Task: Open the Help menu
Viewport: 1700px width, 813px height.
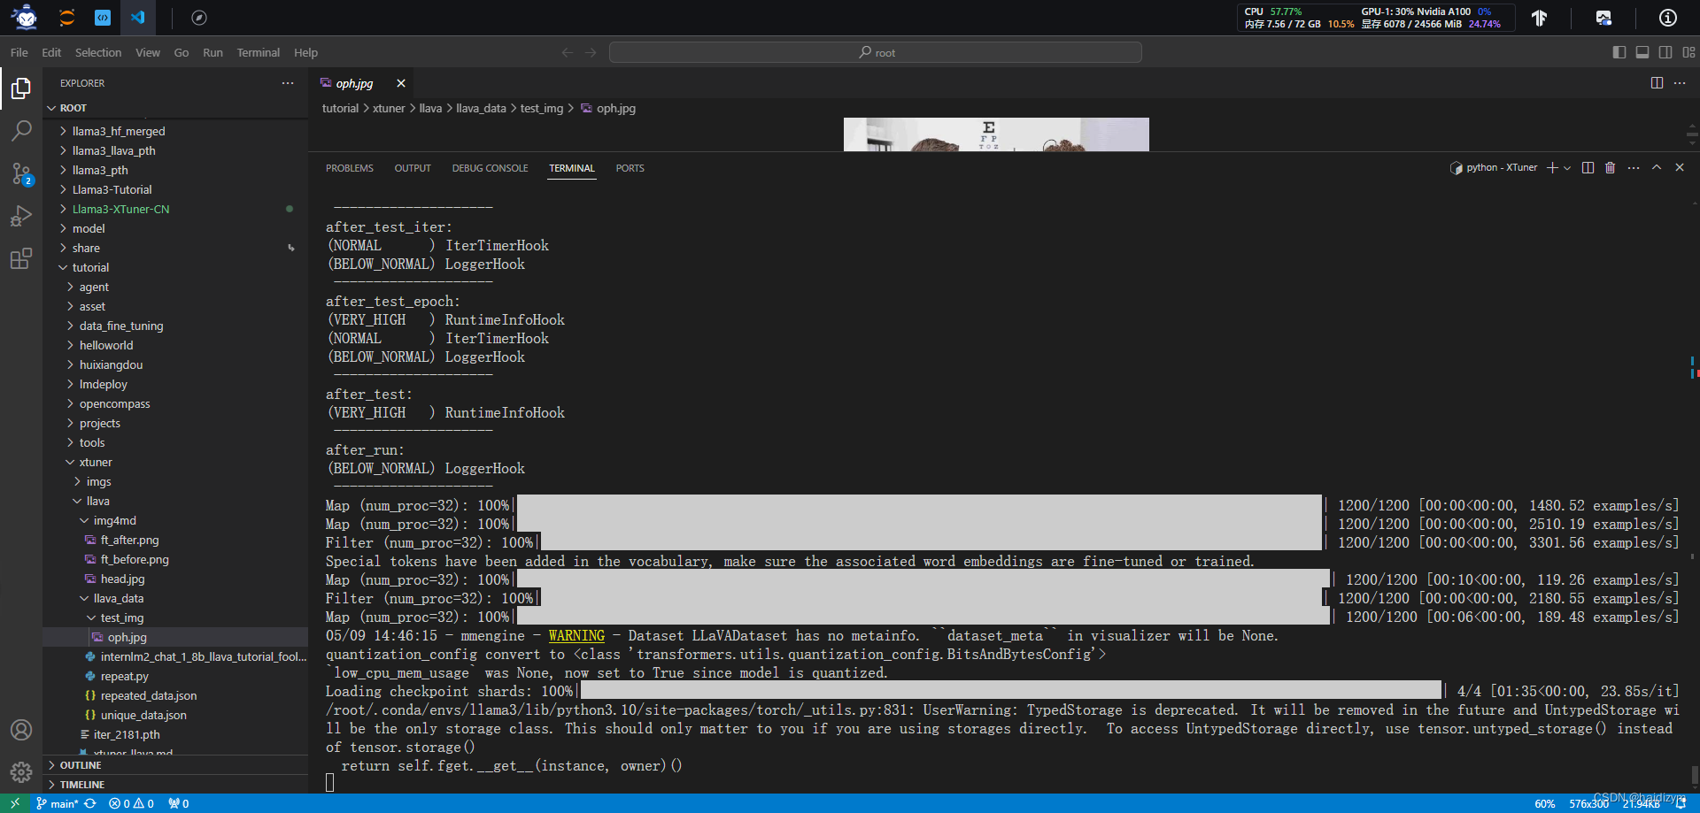Action: pos(305,52)
